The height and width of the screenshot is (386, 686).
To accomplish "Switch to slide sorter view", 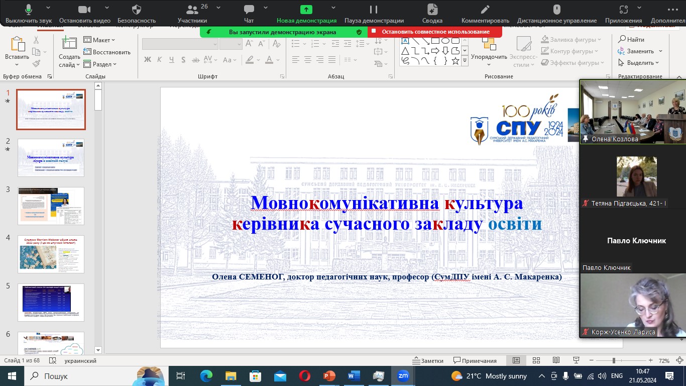I will click(536, 360).
